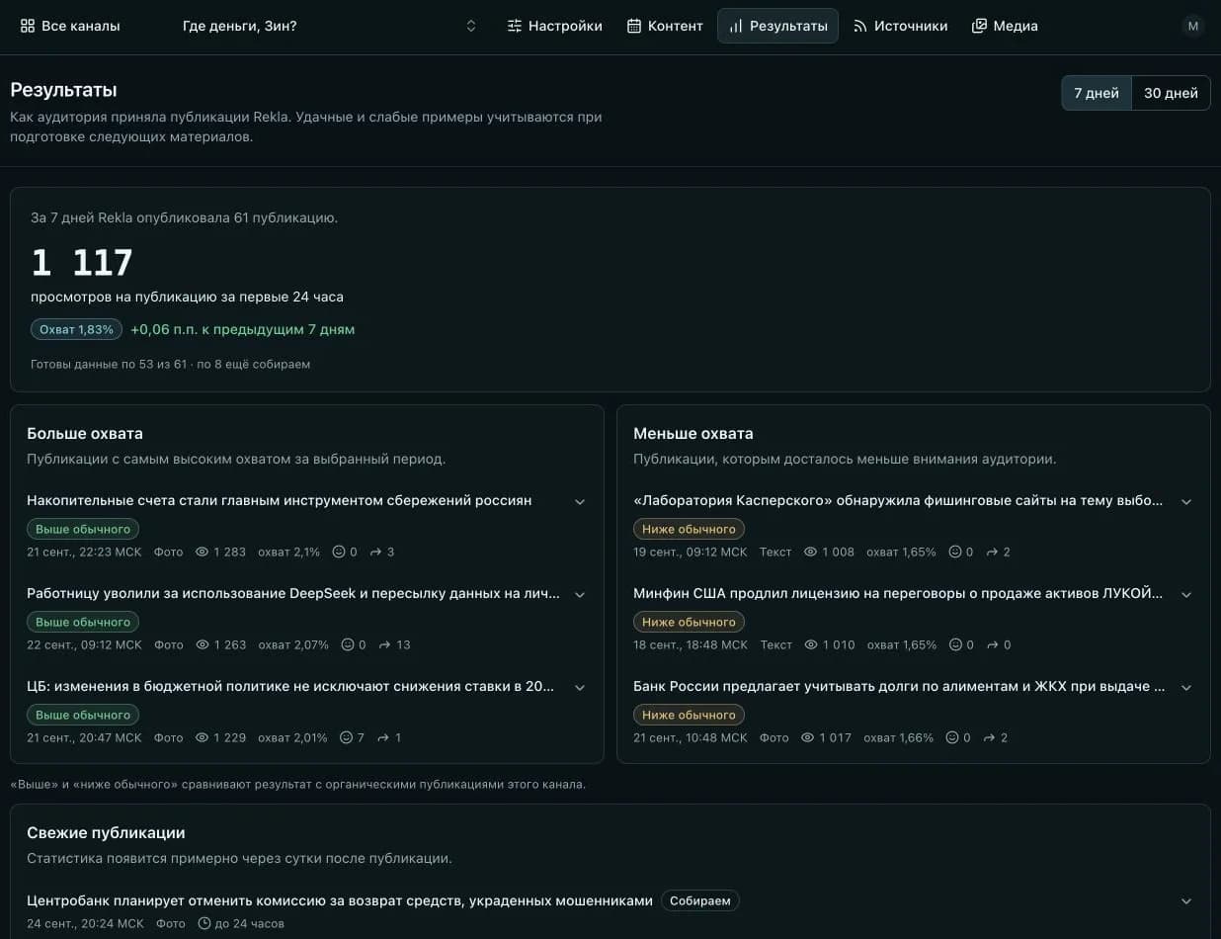Click the Медиа gallery icon
The width and height of the screenshot is (1221, 939).
point(979,26)
